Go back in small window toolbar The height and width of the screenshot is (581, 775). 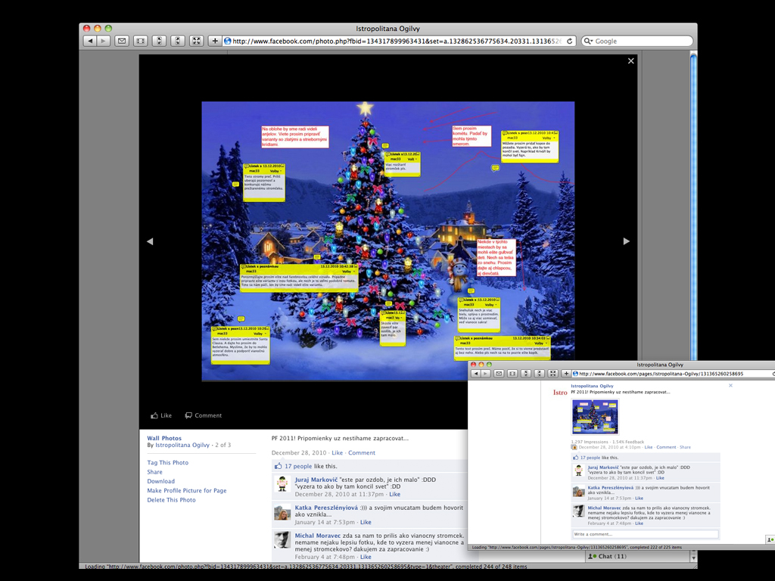475,374
